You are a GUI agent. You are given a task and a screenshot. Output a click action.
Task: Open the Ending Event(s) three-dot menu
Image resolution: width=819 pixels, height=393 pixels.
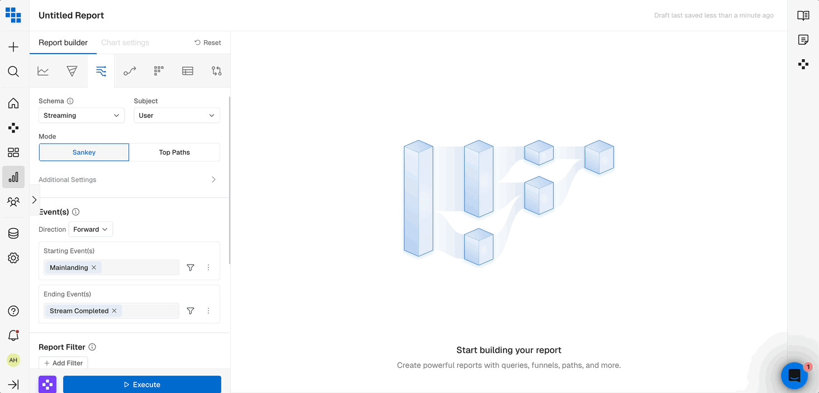(208, 311)
